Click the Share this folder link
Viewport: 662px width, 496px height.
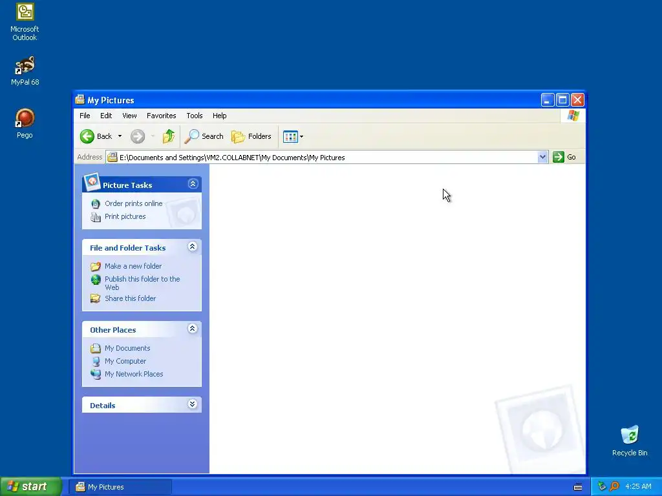pyautogui.click(x=130, y=298)
